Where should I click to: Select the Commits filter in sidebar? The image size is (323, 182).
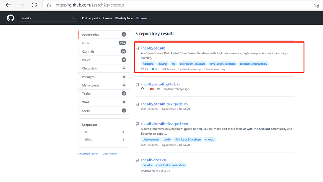104,51
